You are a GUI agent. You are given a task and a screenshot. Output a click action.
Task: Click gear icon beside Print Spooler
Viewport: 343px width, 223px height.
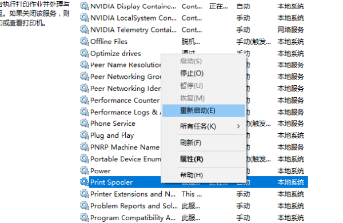[x=85, y=182]
